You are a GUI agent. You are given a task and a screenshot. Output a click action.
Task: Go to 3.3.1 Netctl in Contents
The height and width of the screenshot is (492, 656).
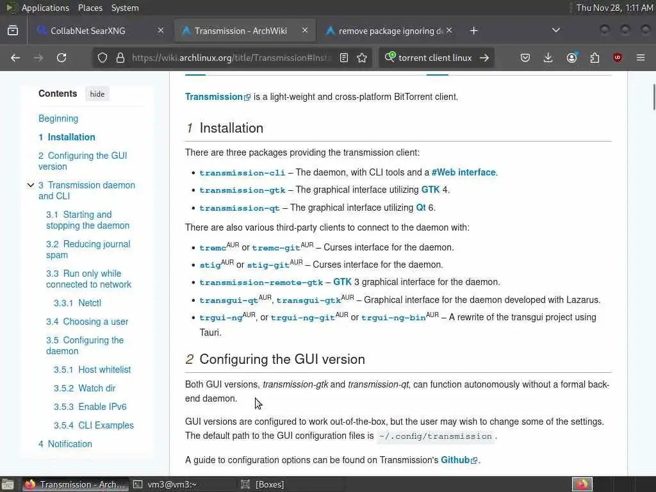(x=78, y=303)
